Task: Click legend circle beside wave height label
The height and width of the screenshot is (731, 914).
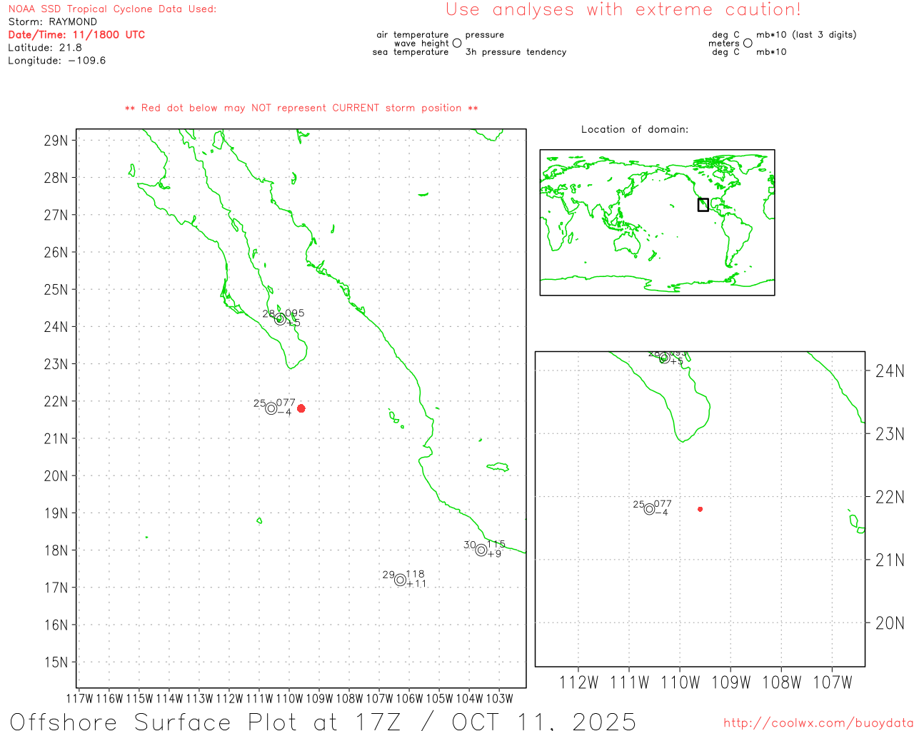Action: [457, 43]
